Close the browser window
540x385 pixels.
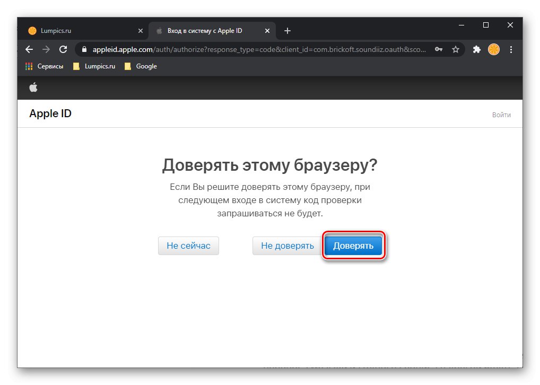pos(510,25)
